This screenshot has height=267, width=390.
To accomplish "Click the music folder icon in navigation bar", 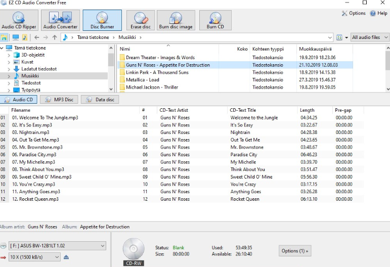I will point(25,37).
